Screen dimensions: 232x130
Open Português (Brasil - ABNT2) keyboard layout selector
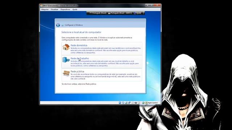121,13
